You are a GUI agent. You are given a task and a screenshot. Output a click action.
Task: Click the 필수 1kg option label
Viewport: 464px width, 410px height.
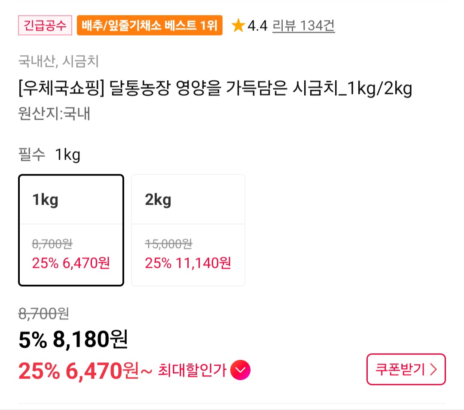point(49,155)
